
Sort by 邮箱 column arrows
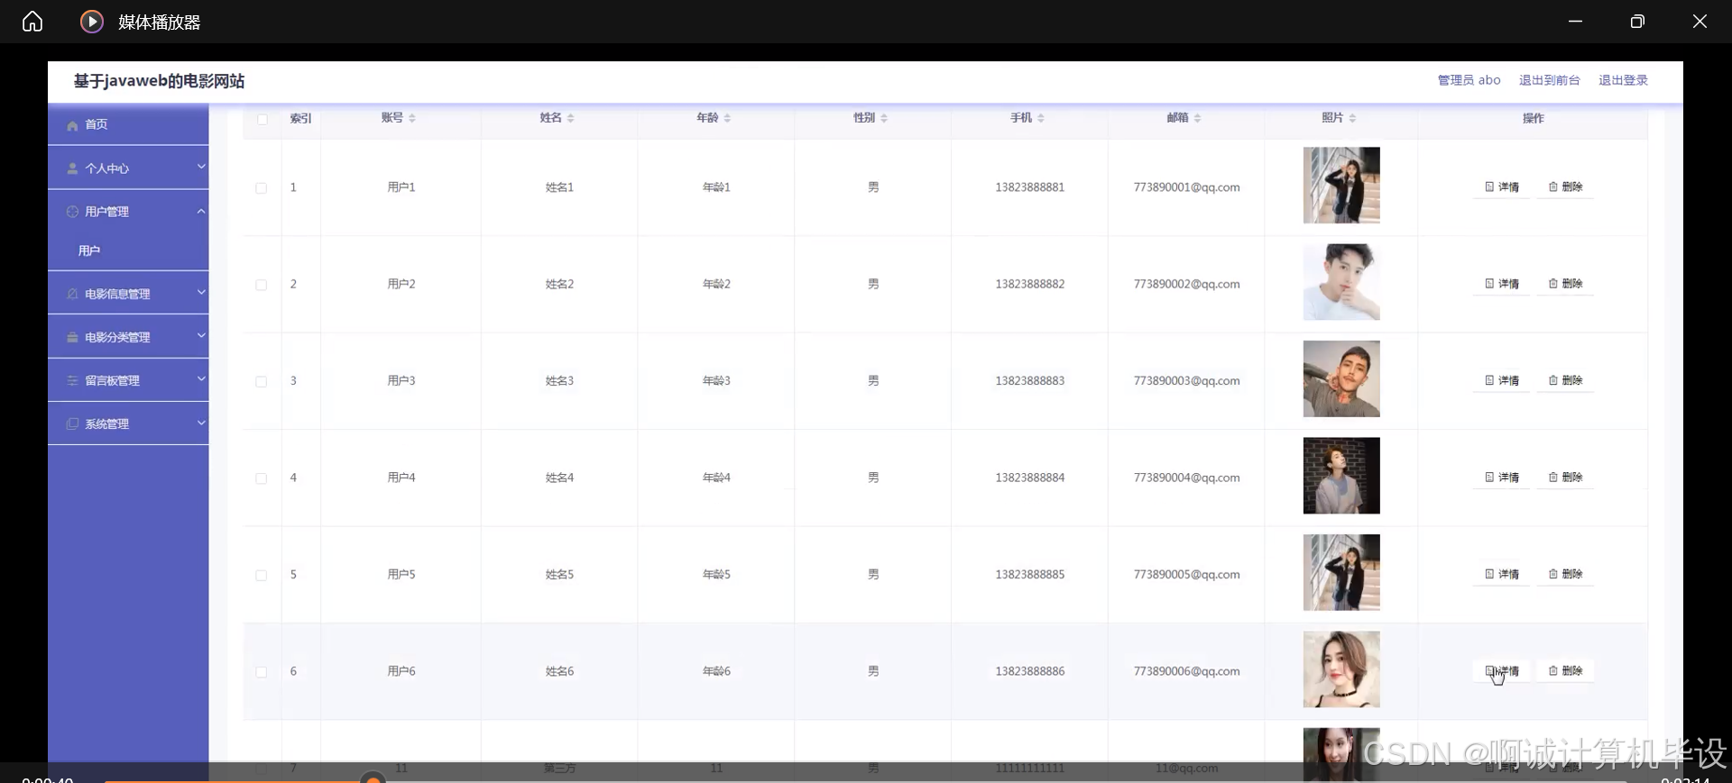1197,118
